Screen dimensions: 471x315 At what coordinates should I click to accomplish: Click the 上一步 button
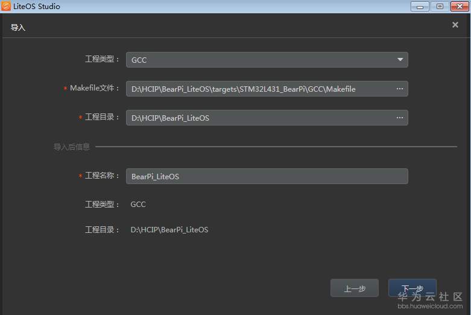(355, 288)
